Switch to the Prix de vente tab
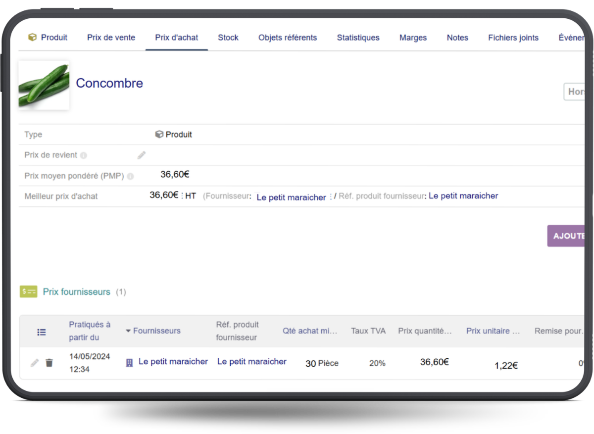 point(111,38)
